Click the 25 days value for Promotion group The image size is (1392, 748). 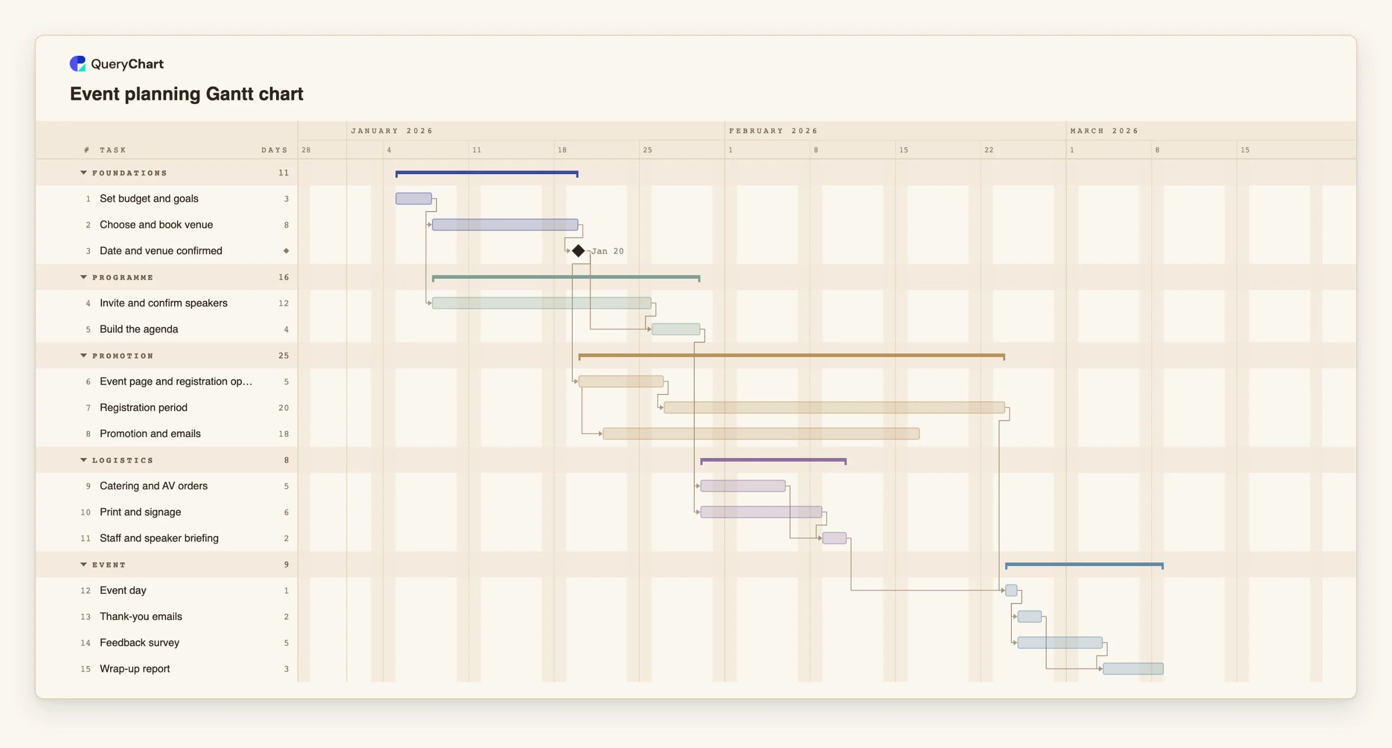tap(284, 356)
